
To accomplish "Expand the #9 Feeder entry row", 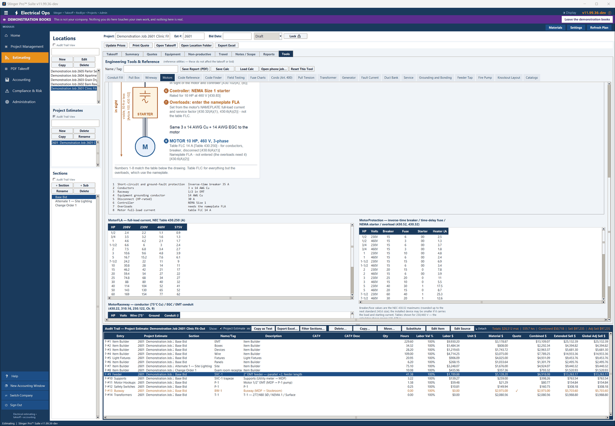I will [x=106, y=374].
